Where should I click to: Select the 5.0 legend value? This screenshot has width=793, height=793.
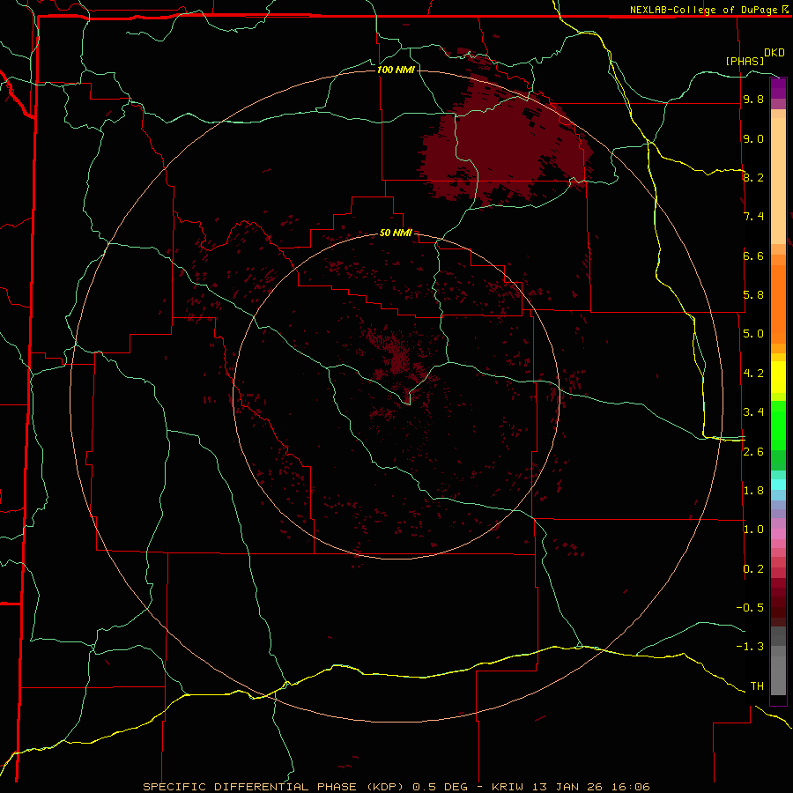pos(753,334)
